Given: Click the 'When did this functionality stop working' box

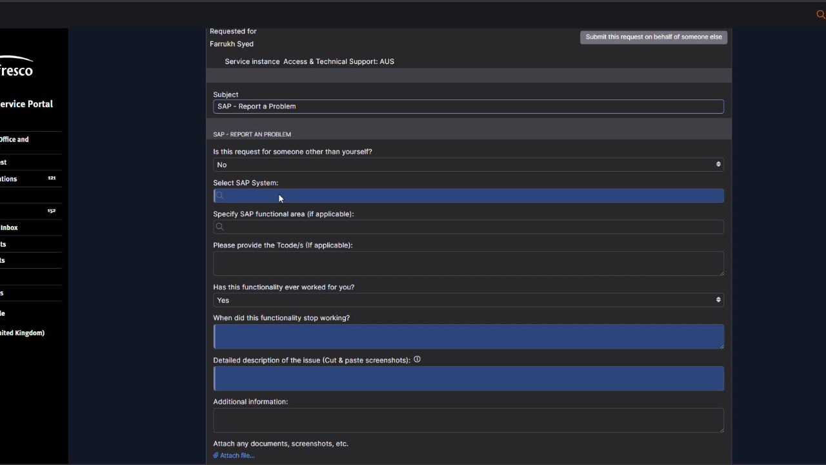Looking at the screenshot, I should coord(468,336).
